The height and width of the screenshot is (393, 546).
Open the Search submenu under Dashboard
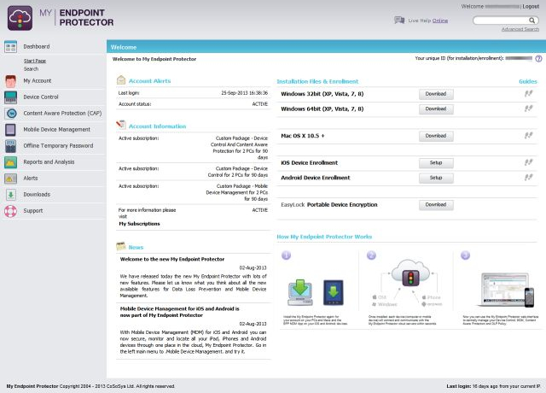tap(31, 69)
